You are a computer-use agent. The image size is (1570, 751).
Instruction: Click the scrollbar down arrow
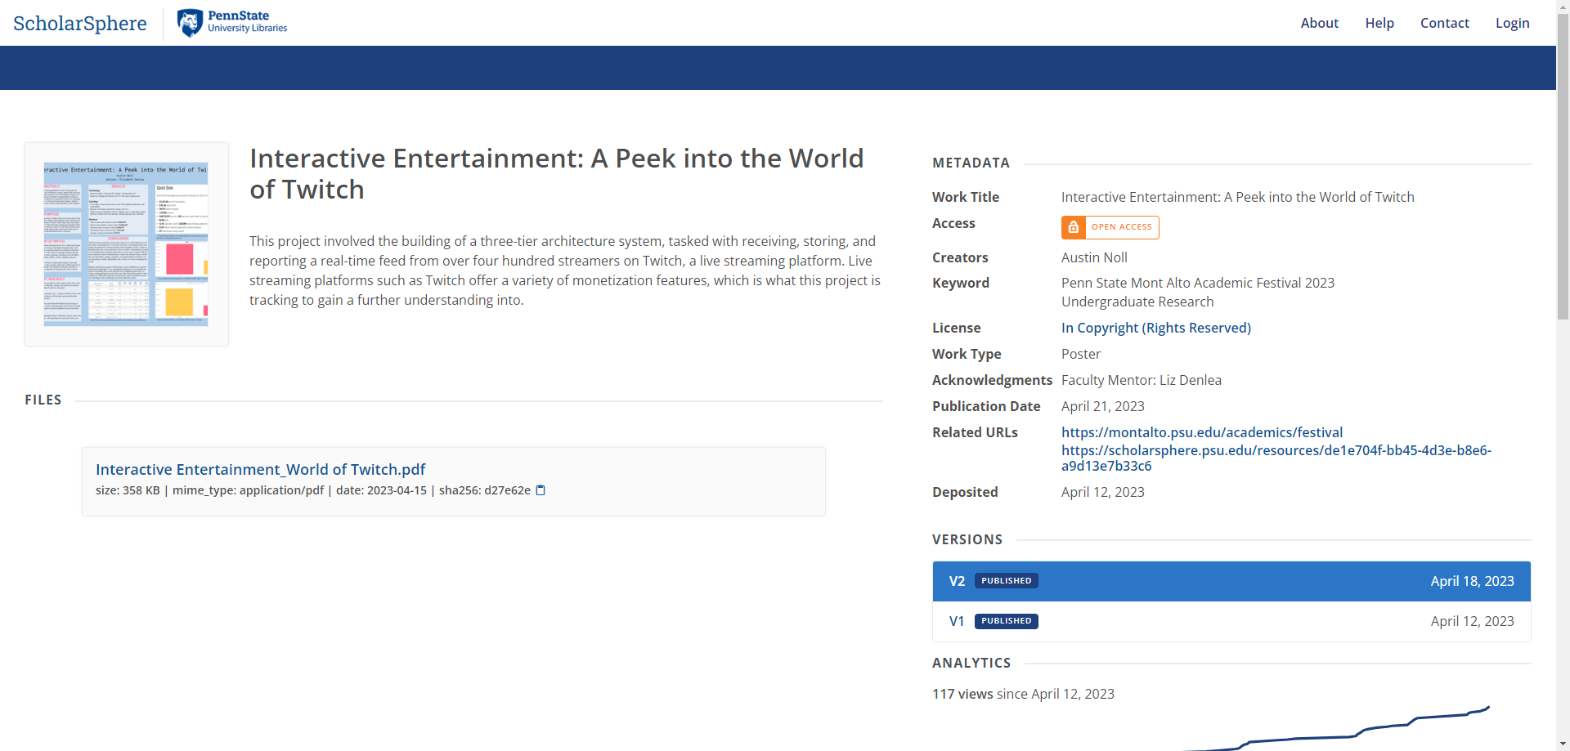tap(1563, 744)
